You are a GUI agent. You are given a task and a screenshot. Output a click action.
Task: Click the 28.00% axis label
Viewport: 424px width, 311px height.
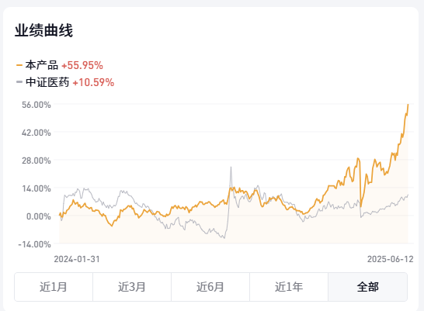pyautogui.click(x=36, y=161)
